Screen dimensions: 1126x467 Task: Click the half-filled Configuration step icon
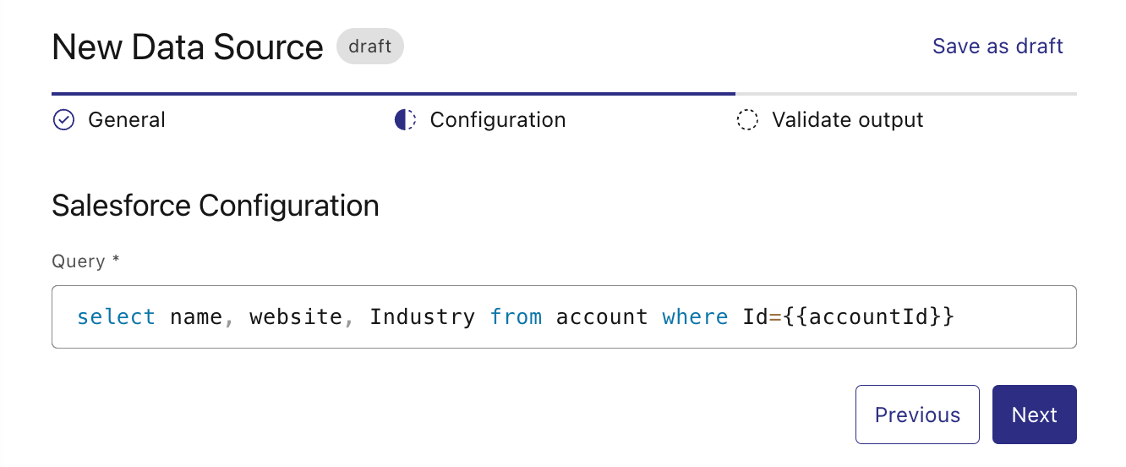pos(405,120)
